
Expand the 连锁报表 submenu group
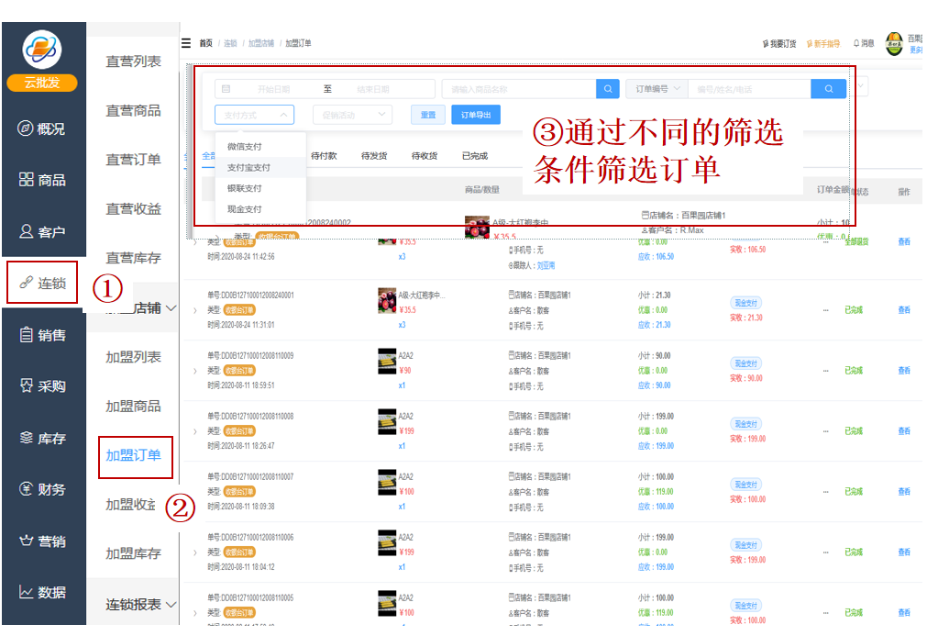coord(140,605)
